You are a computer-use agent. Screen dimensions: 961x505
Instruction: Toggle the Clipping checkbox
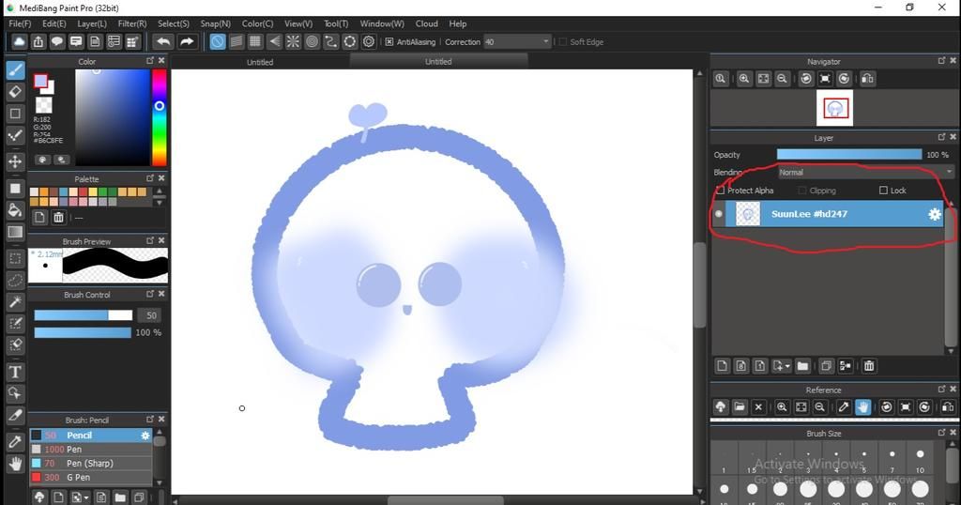click(x=801, y=191)
